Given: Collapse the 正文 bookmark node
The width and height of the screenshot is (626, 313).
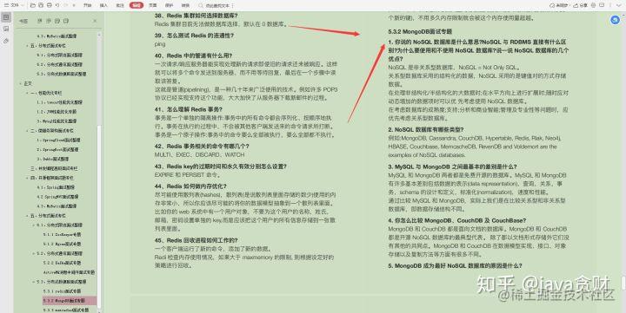Looking at the screenshot, I should [x=20, y=83].
